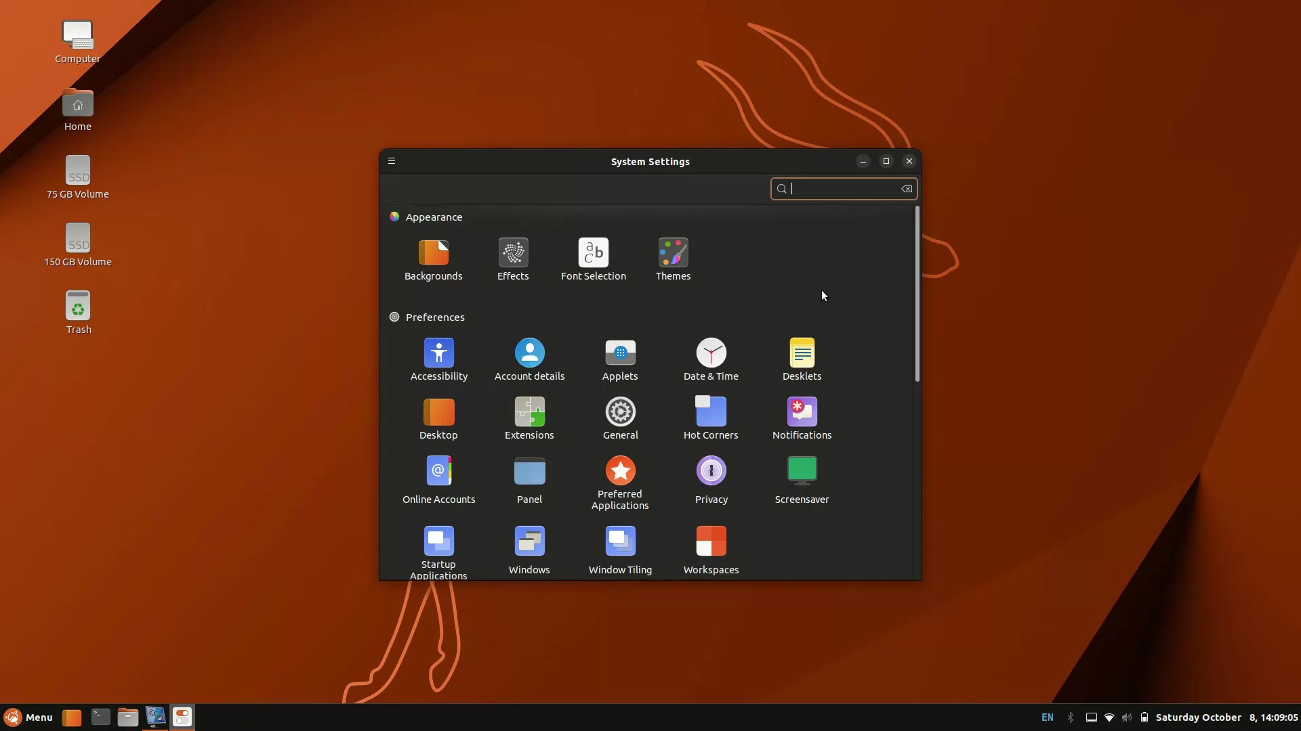Open Startup Applications
The image size is (1301, 731).
[x=438, y=548]
